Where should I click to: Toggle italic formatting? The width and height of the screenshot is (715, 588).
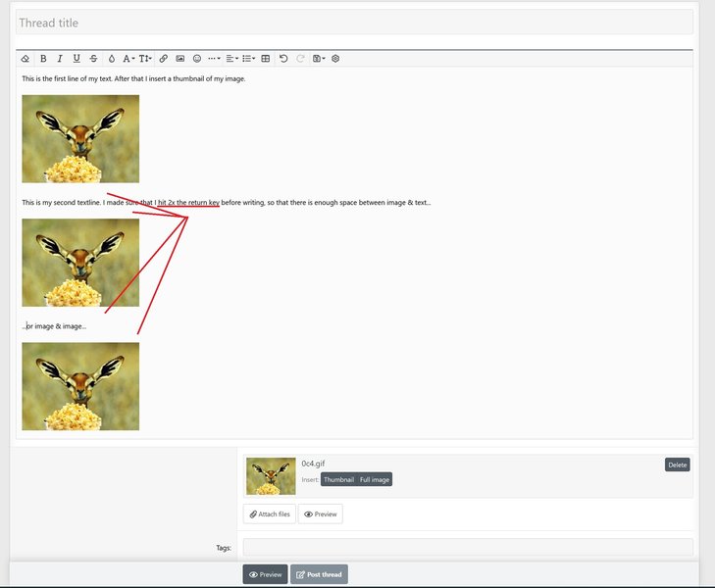60,59
